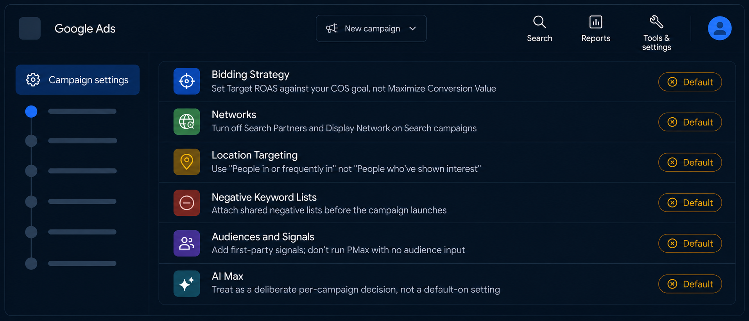Click the gear icon beside Campaign settings
749x321 pixels.
coord(33,80)
